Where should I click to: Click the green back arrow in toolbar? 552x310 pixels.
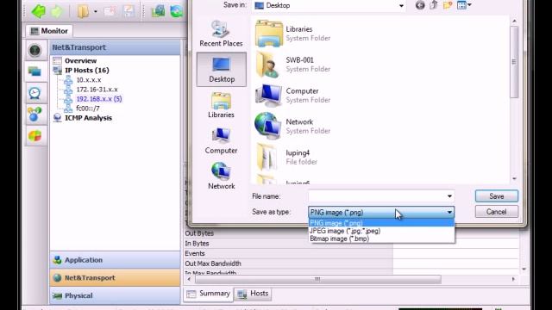pyautogui.click(x=38, y=11)
